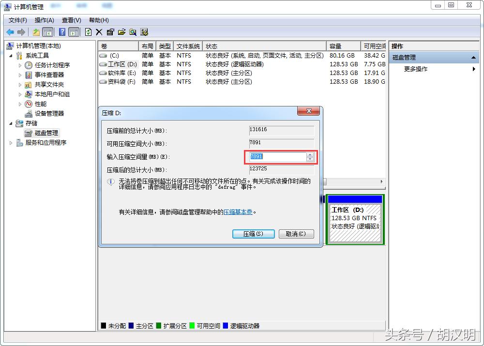Click the Help question mark icon

point(61,32)
